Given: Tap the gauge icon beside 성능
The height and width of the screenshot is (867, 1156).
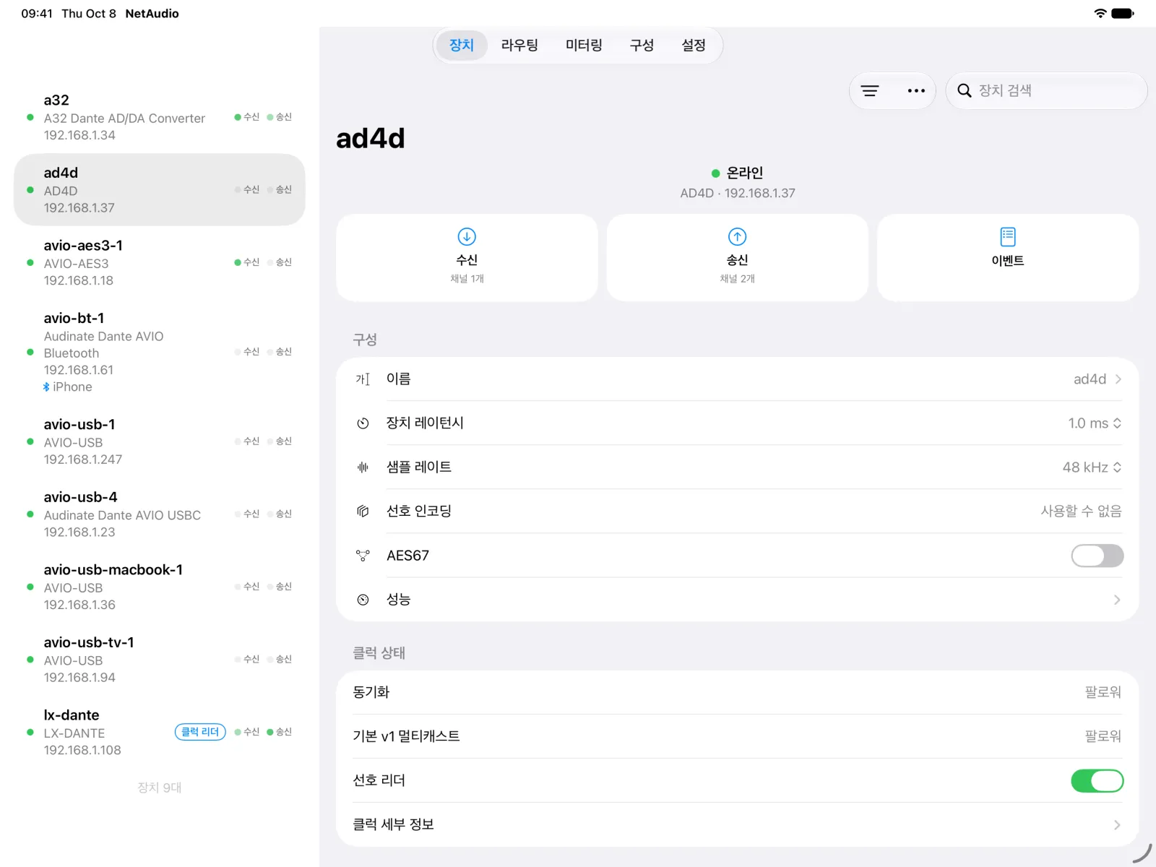Looking at the screenshot, I should pos(363,600).
